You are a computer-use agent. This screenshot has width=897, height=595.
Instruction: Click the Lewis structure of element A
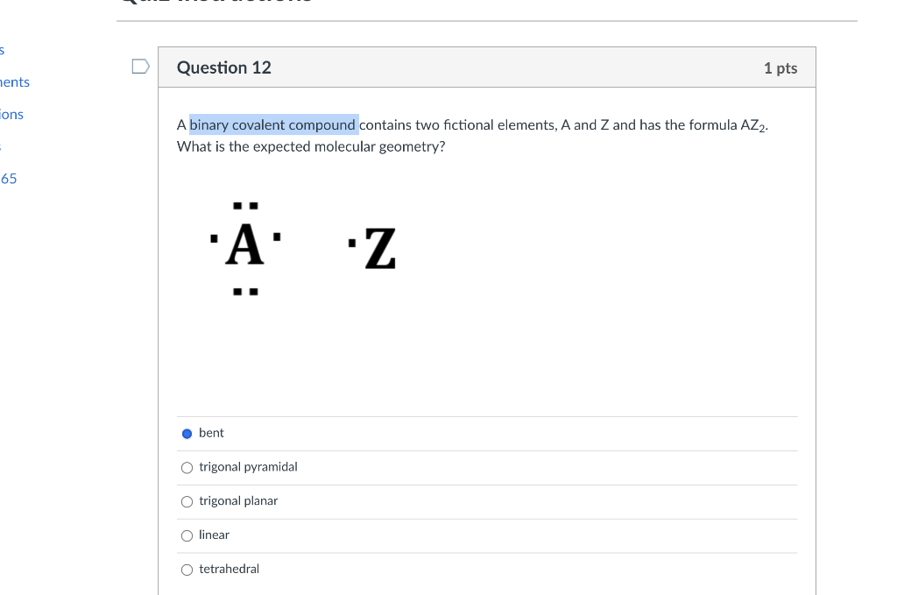(x=246, y=248)
